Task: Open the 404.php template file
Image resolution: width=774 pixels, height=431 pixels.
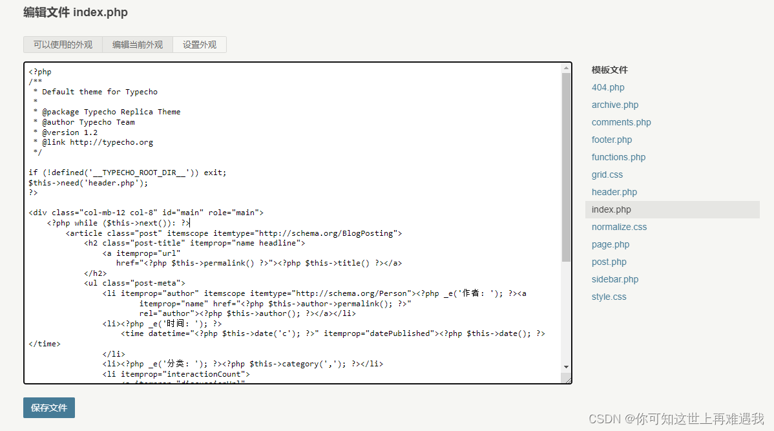Action: [607, 87]
